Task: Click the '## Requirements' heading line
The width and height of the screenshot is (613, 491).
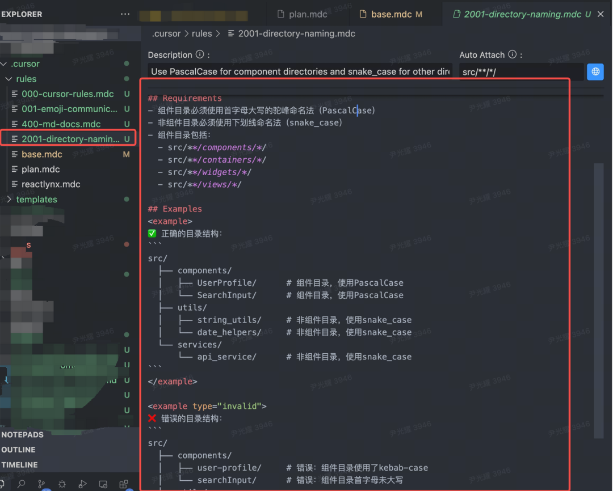Action: 185,98
